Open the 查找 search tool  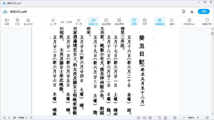click(x=171, y=22)
